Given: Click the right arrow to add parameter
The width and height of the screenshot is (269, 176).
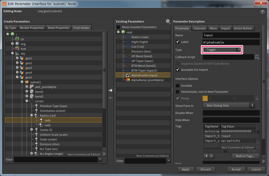Looking at the screenshot, I should coord(111,90).
